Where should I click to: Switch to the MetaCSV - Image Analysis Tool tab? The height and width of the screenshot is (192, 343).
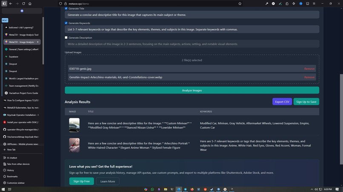pyautogui.click(x=22, y=35)
